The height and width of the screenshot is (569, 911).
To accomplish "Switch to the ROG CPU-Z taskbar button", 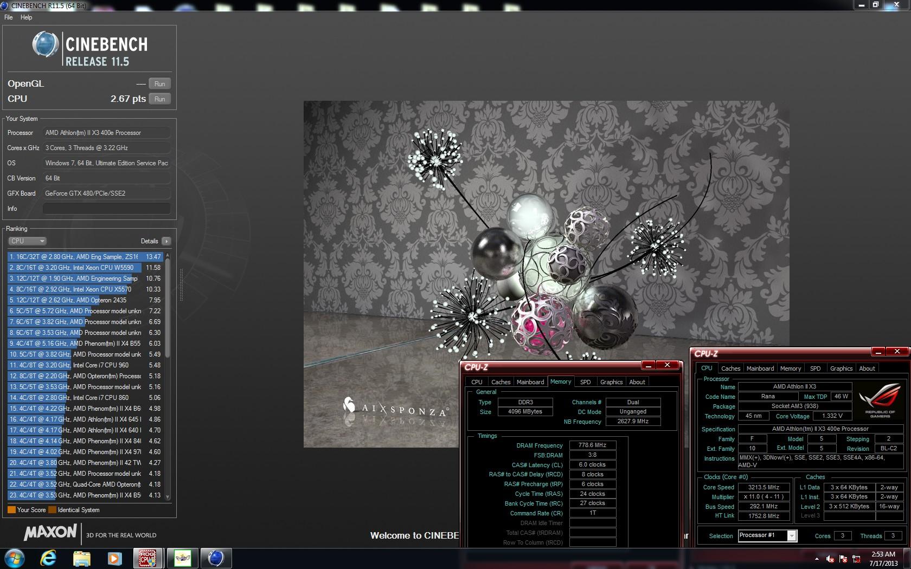I will point(148,558).
